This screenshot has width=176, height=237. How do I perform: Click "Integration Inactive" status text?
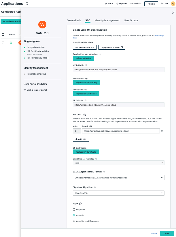tap(36, 74)
